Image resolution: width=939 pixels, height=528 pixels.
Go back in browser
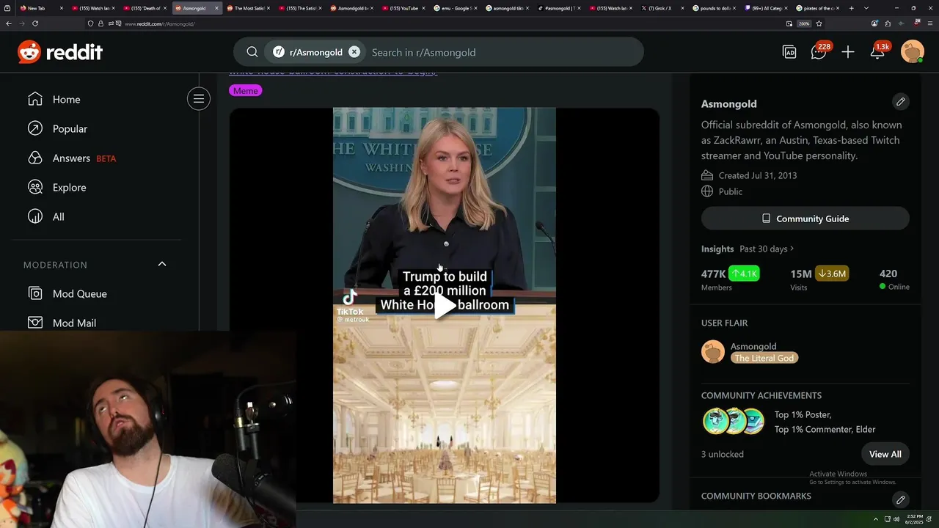[8, 23]
